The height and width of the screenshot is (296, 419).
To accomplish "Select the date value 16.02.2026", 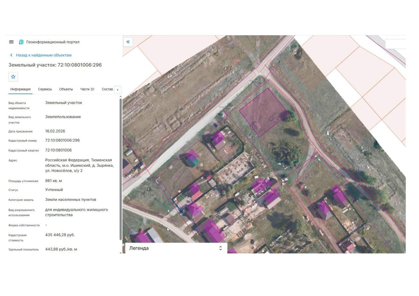I will click(55, 131).
